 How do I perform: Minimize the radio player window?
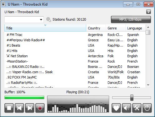pyautogui.click(x=128, y=4)
